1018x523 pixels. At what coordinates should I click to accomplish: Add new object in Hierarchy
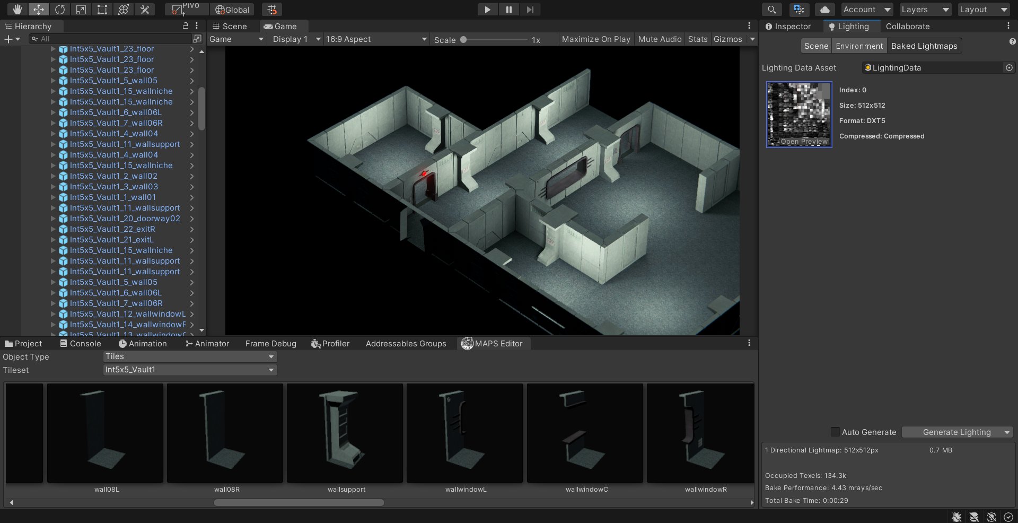pyautogui.click(x=12, y=39)
